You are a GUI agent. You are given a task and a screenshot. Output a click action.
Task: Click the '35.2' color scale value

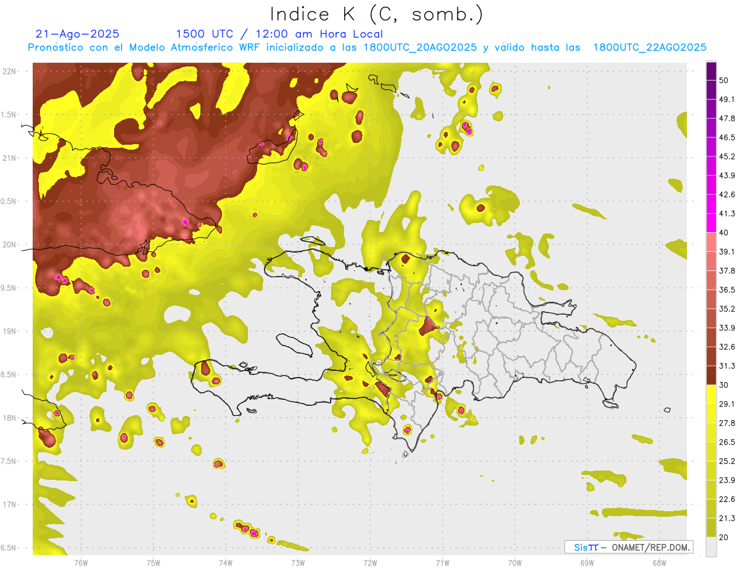tap(727, 309)
